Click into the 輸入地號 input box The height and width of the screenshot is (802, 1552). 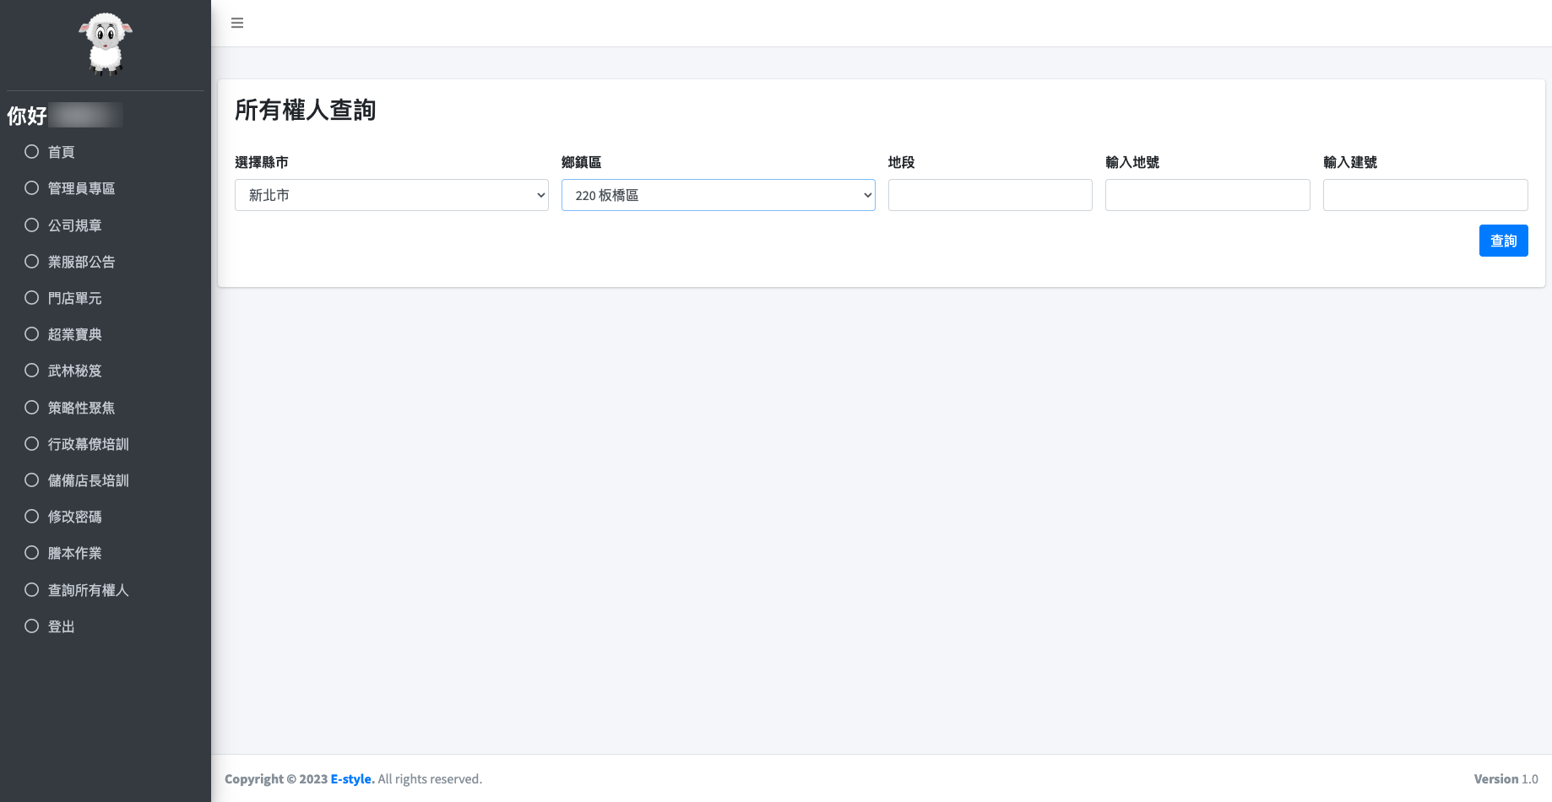coord(1207,195)
